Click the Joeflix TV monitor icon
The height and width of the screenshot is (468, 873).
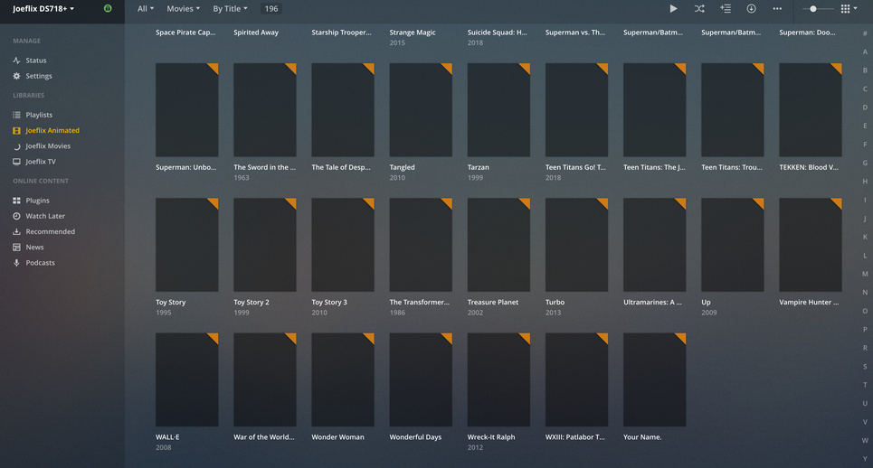[x=16, y=161]
